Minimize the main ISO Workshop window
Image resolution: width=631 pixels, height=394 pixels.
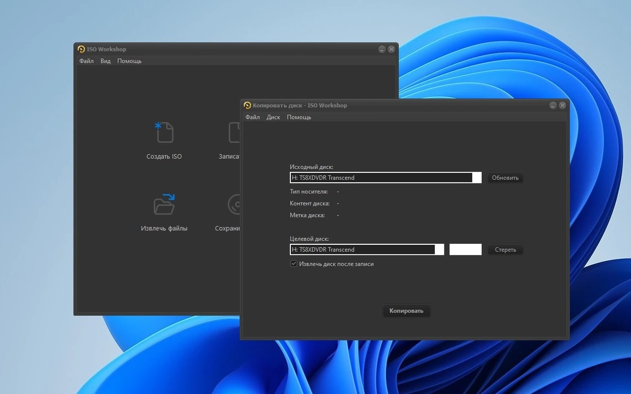(x=382, y=49)
